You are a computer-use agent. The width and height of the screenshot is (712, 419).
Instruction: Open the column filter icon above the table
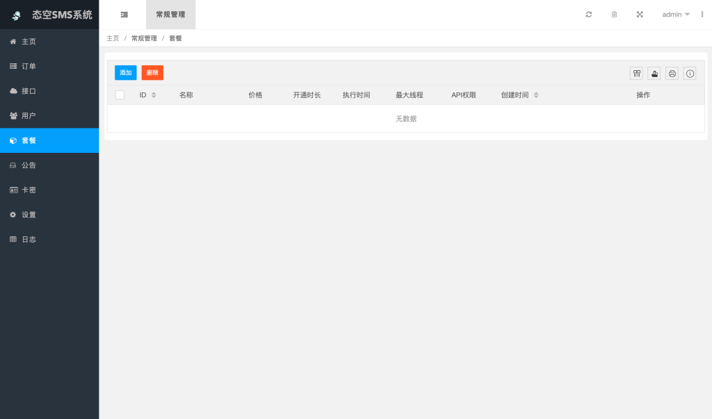[x=636, y=74]
